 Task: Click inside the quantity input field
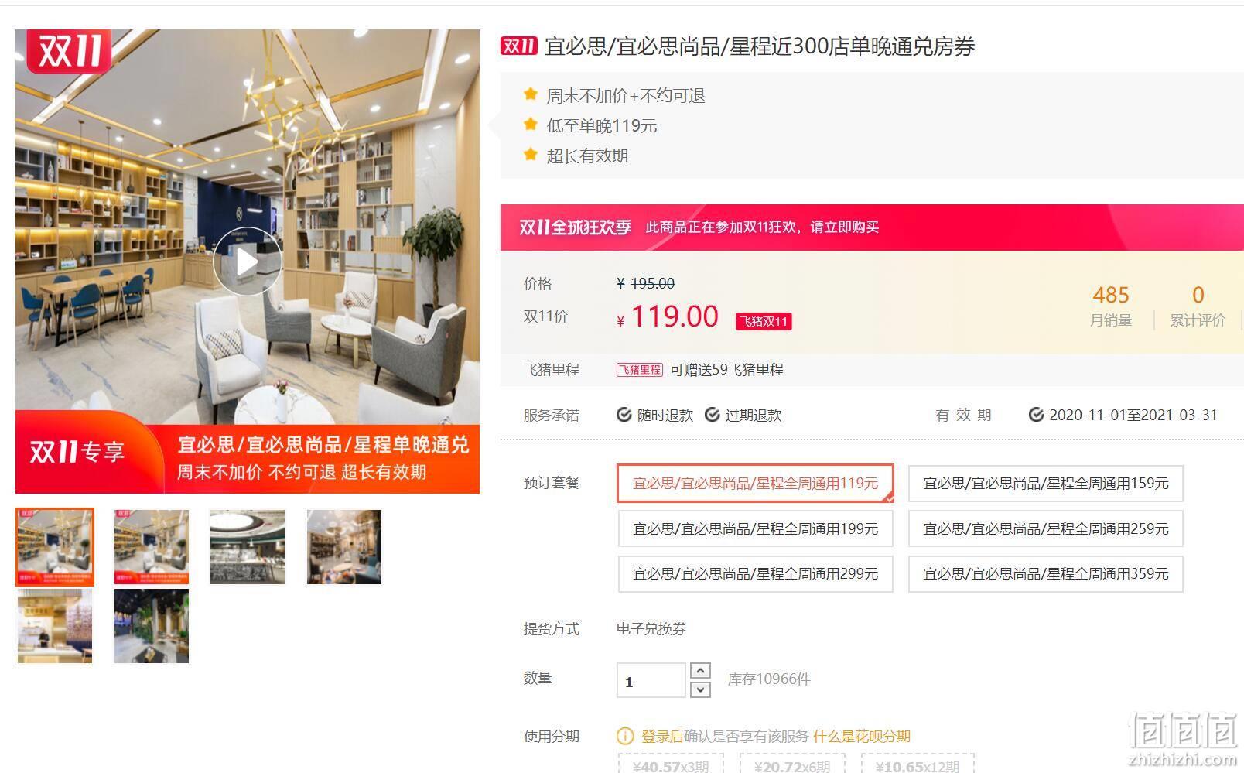[651, 681]
